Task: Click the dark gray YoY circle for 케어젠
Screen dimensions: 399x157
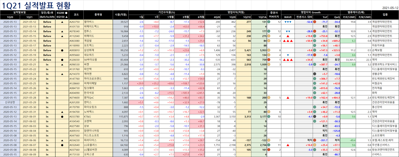Action: point(315,74)
